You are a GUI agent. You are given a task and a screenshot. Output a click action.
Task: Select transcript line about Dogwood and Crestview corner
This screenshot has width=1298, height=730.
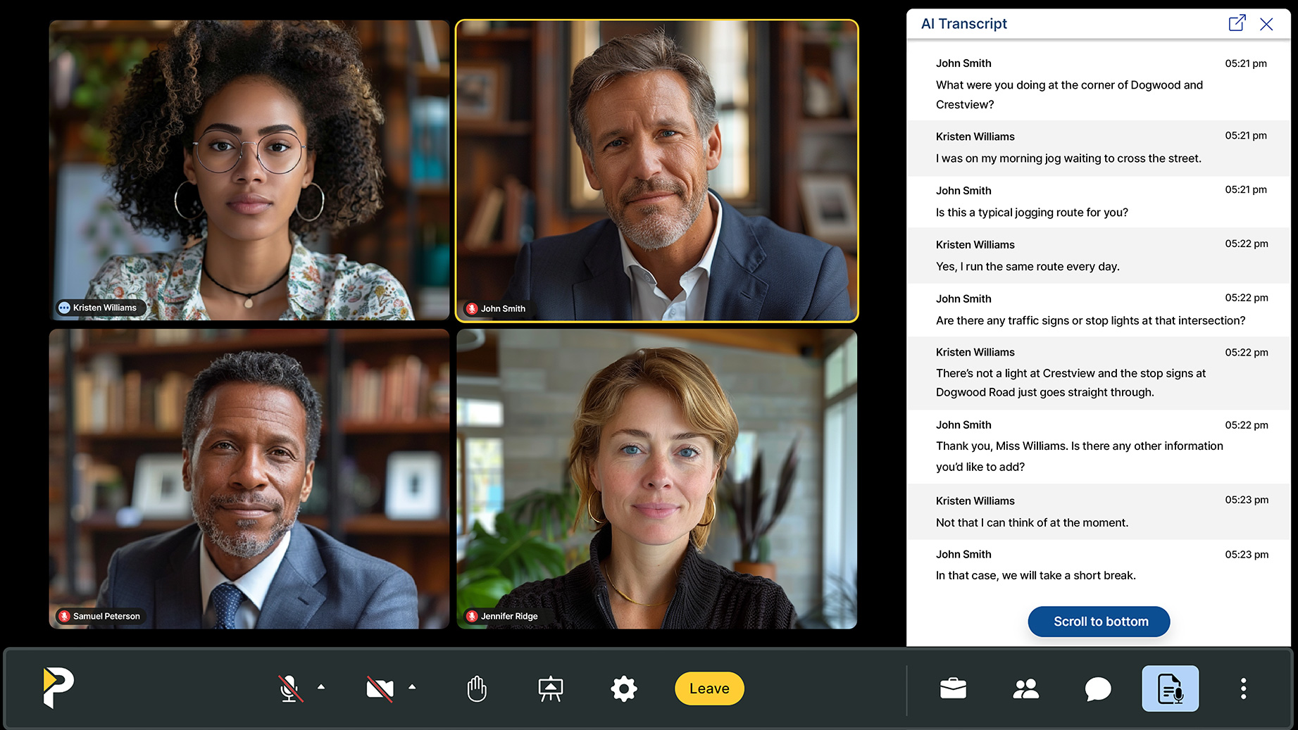coord(1069,94)
